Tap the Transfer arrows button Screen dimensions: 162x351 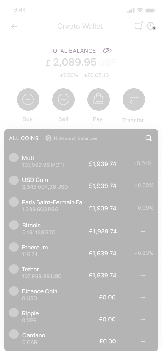(x=134, y=99)
